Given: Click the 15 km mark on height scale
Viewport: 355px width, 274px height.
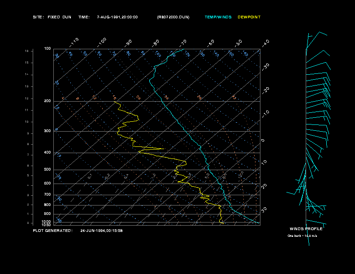Looking at the screenshot, I should click(x=27, y=63).
